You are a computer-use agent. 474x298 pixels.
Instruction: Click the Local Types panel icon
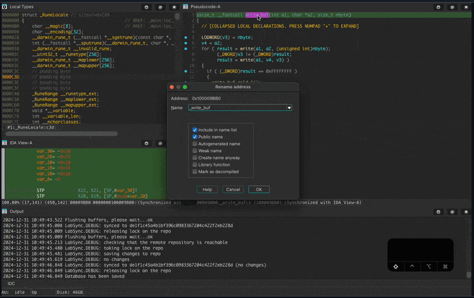pos(4,7)
